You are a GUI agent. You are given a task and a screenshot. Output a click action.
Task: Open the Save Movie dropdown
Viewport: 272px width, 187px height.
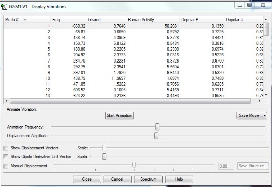click(x=251, y=115)
